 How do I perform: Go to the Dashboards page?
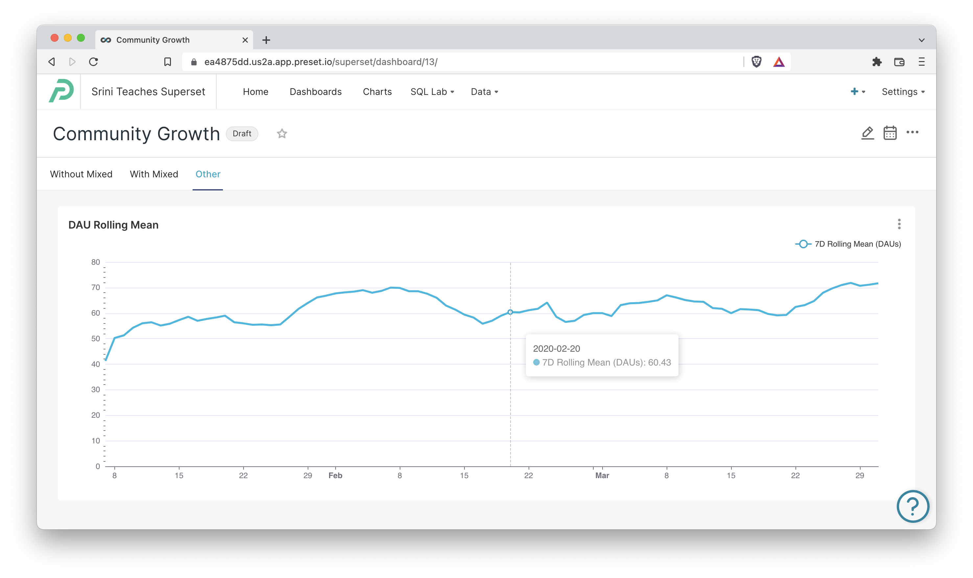click(315, 92)
